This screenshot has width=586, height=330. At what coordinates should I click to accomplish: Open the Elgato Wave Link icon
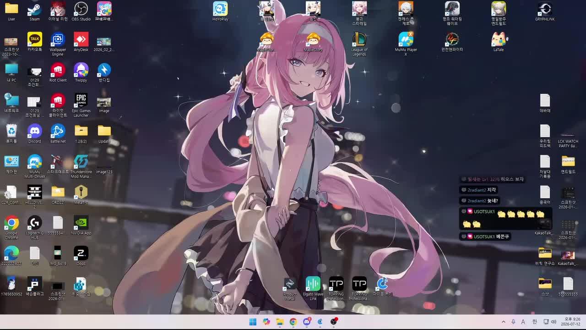(313, 289)
